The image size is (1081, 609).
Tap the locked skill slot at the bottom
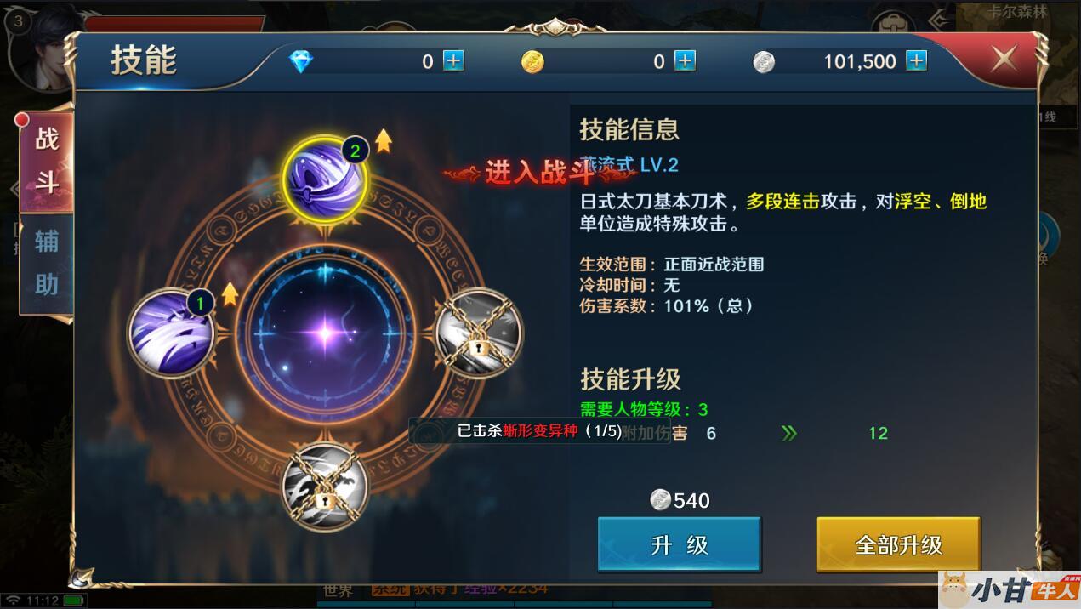pyautogui.click(x=325, y=487)
